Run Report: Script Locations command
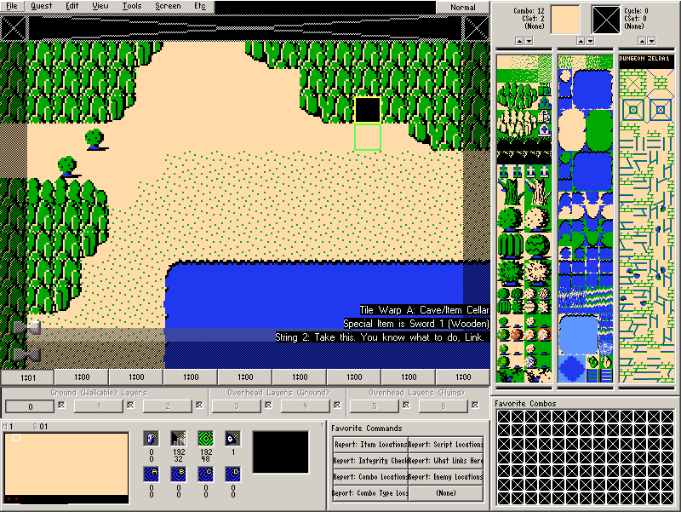Viewport: 681px width, 512px height. [x=445, y=444]
